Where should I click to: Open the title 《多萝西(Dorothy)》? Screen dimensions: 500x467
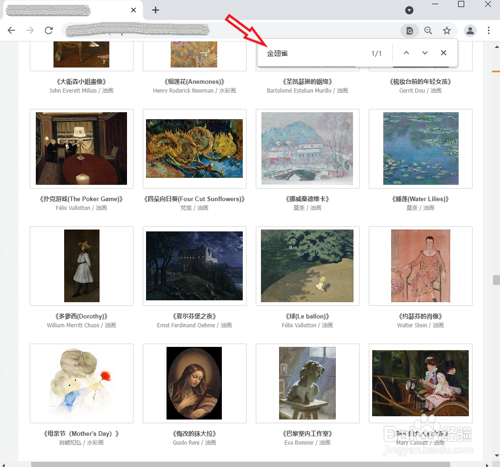(81, 316)
